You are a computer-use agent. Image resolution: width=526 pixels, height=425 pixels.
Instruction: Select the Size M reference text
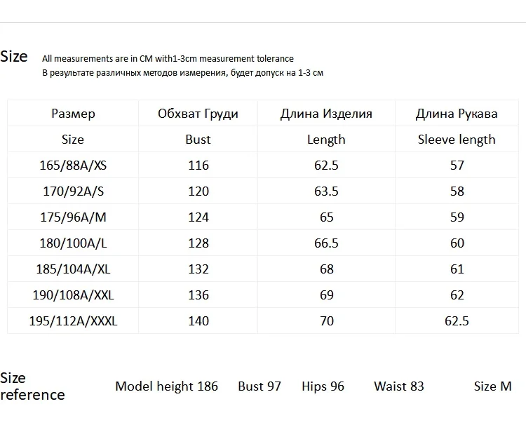tap(492, 386)
